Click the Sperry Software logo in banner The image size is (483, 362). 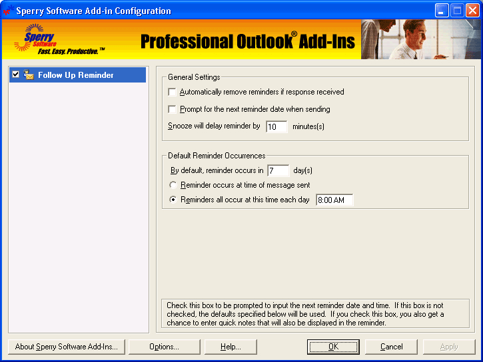(59, 39)
